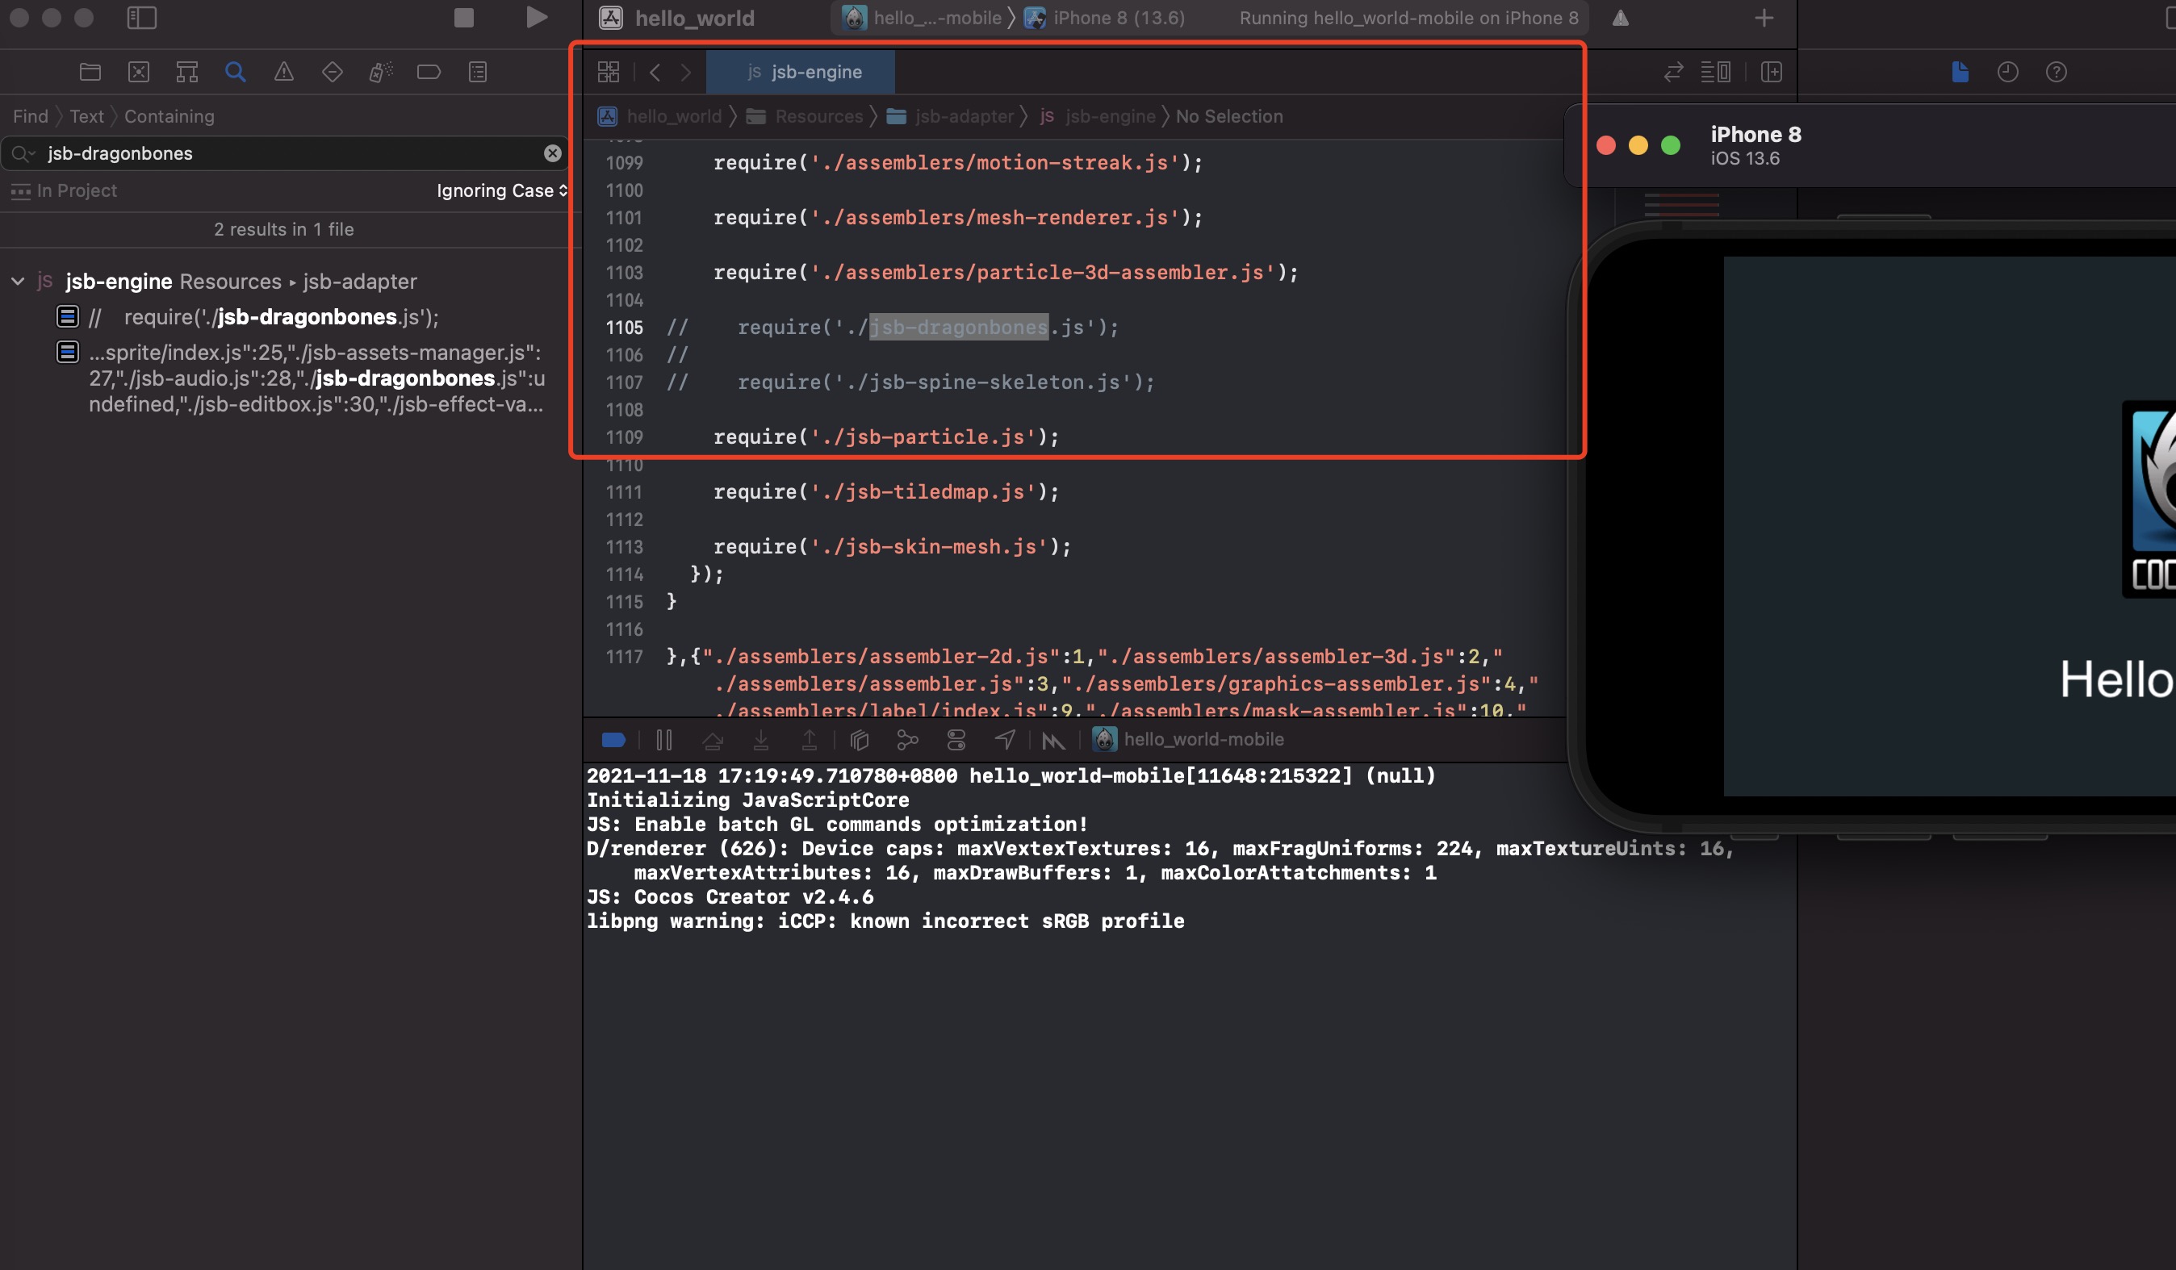Open the Breakpoint navigator icon
The image size is (2176, 1270).
(429, 72)
